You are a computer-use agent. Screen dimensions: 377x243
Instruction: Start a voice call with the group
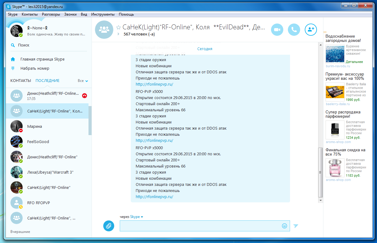[294, 30]
